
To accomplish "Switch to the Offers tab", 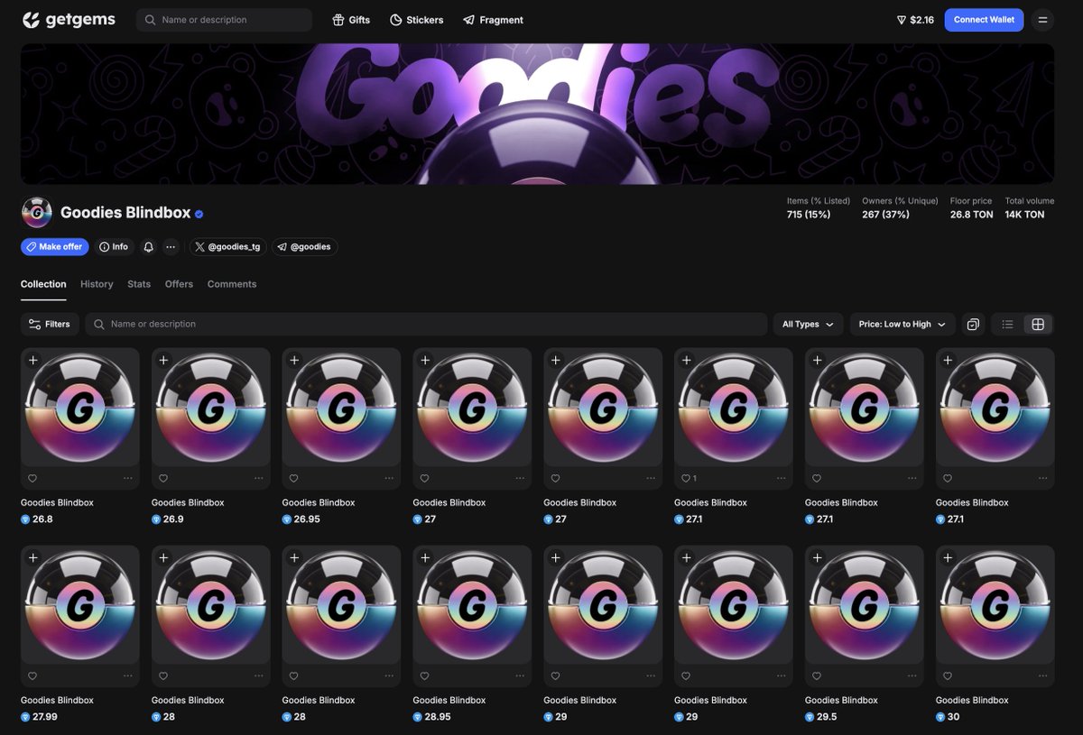I will point(179,284).
